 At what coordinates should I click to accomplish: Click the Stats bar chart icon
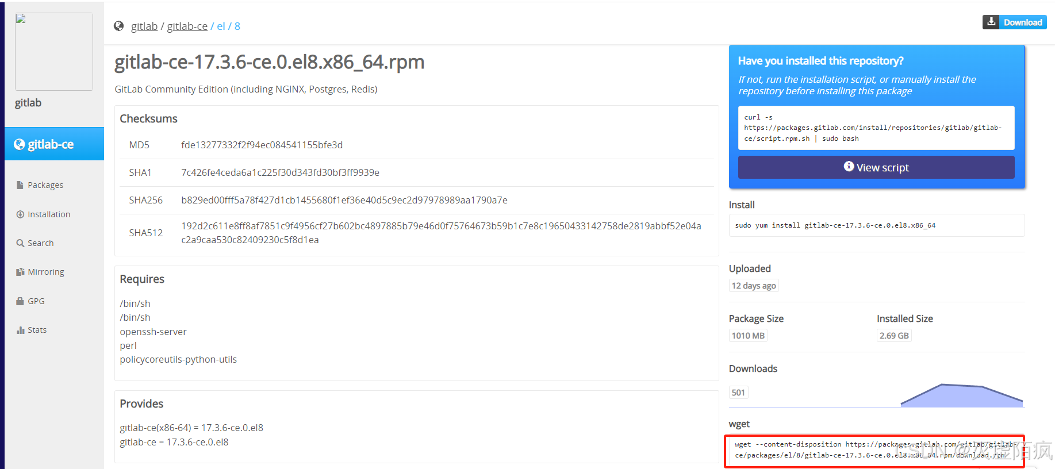point(20,330)
